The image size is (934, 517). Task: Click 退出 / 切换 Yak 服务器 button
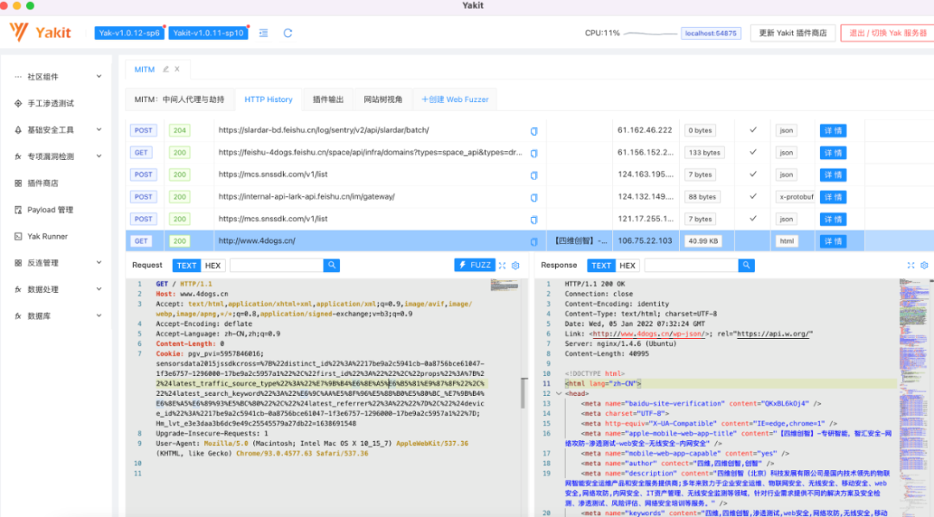(x=887, y=33)
